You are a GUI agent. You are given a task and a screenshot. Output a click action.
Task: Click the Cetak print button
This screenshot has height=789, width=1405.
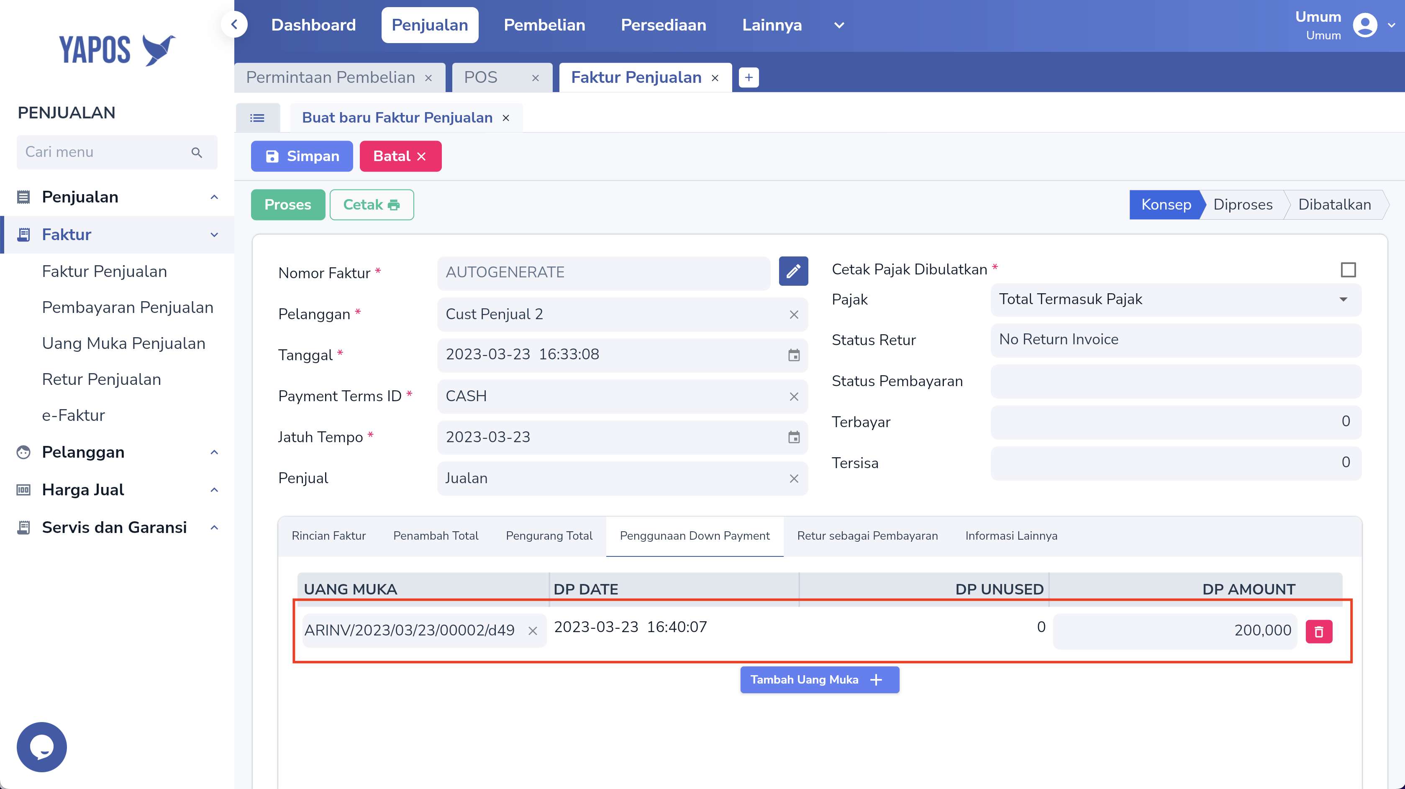point(372,205)
